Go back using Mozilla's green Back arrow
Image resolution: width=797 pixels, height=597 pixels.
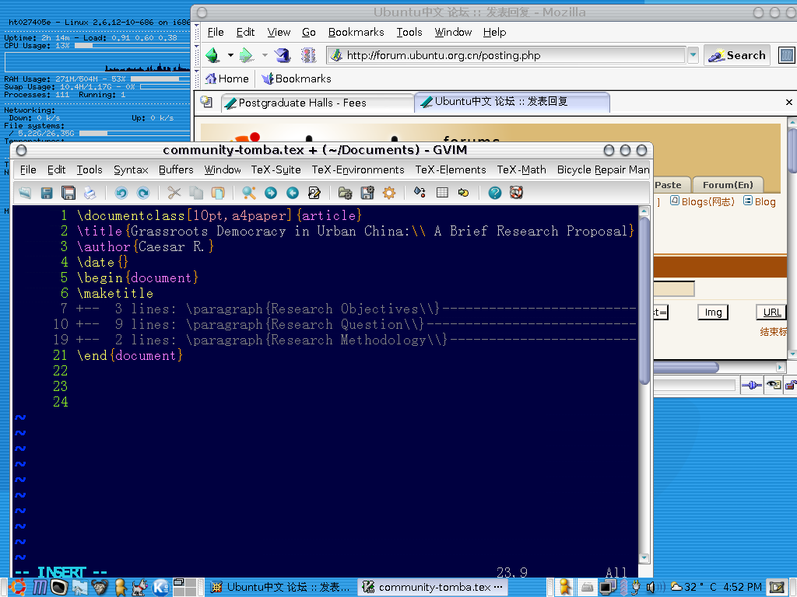pos(213,55)
